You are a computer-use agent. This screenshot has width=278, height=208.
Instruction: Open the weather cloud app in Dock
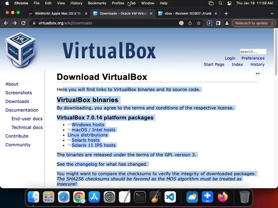pos(192,197)
